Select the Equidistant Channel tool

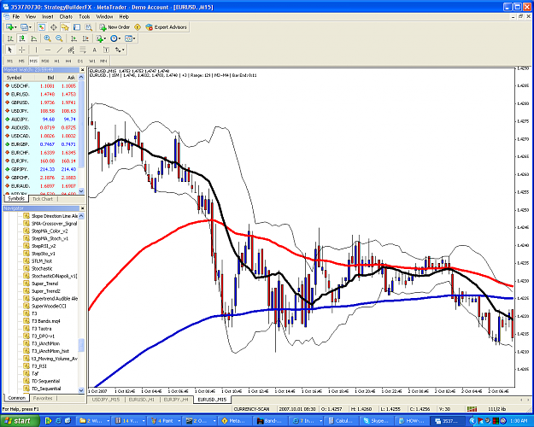[x=71, y=50]
